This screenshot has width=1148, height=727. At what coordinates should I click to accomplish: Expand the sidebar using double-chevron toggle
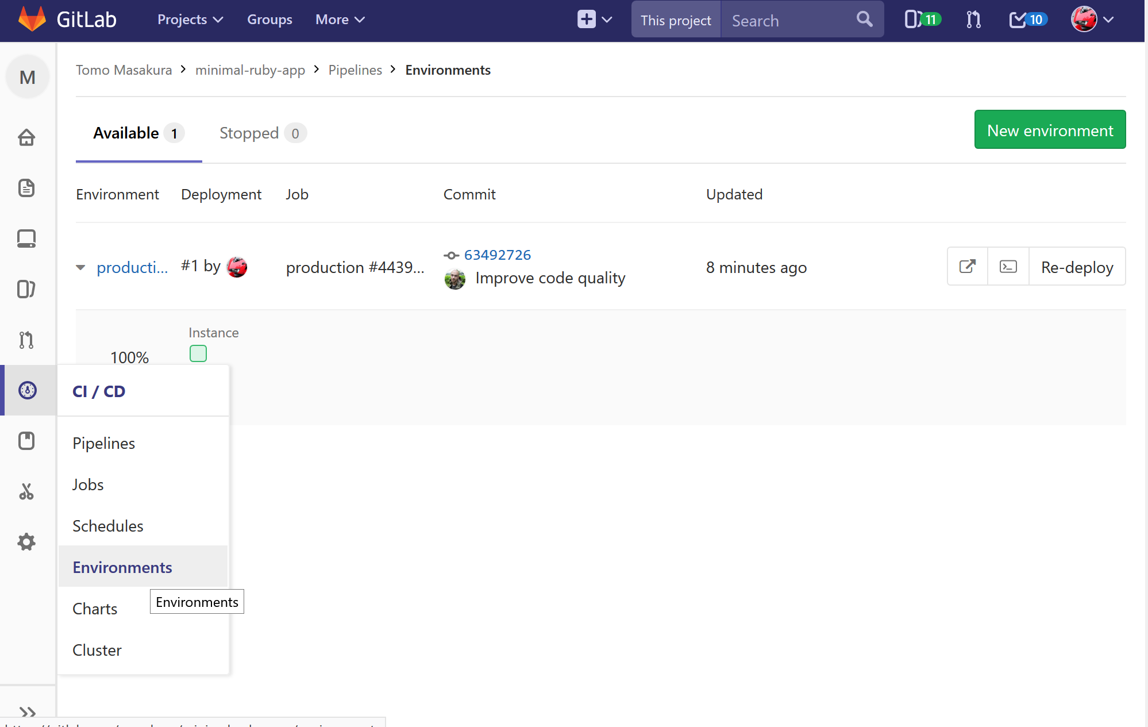(27, 712)
